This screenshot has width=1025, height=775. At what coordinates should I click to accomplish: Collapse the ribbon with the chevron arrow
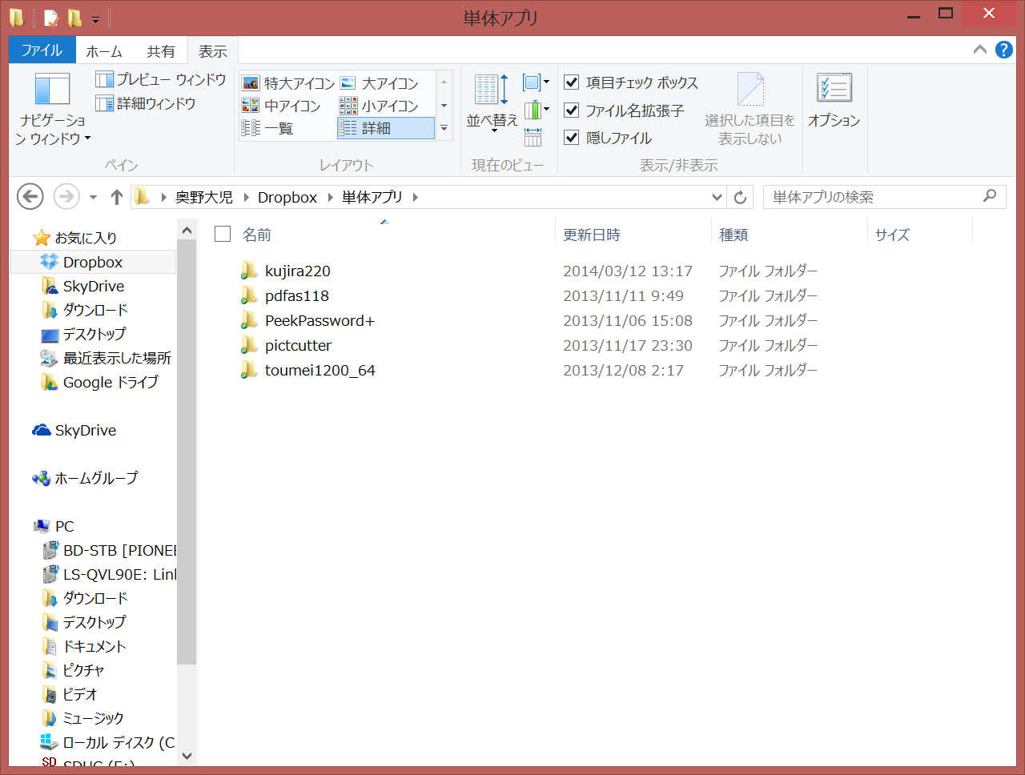[x=979, y=49]
